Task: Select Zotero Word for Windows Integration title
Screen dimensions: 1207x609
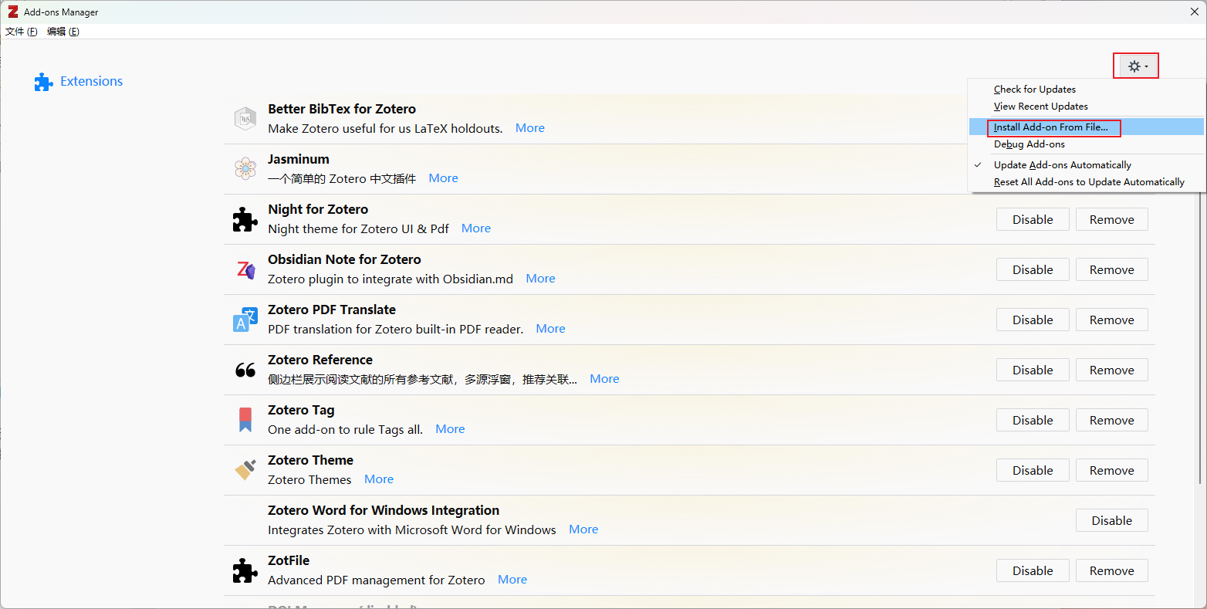Action: click(384, 510)
